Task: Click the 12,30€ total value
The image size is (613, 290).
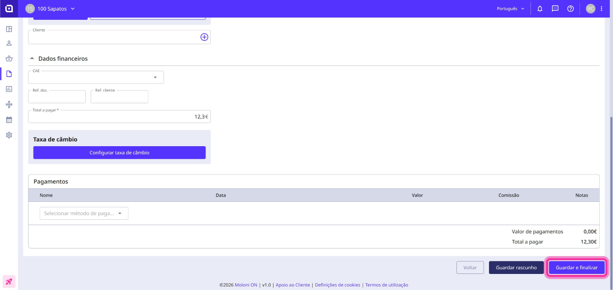Action: point(589,242)
